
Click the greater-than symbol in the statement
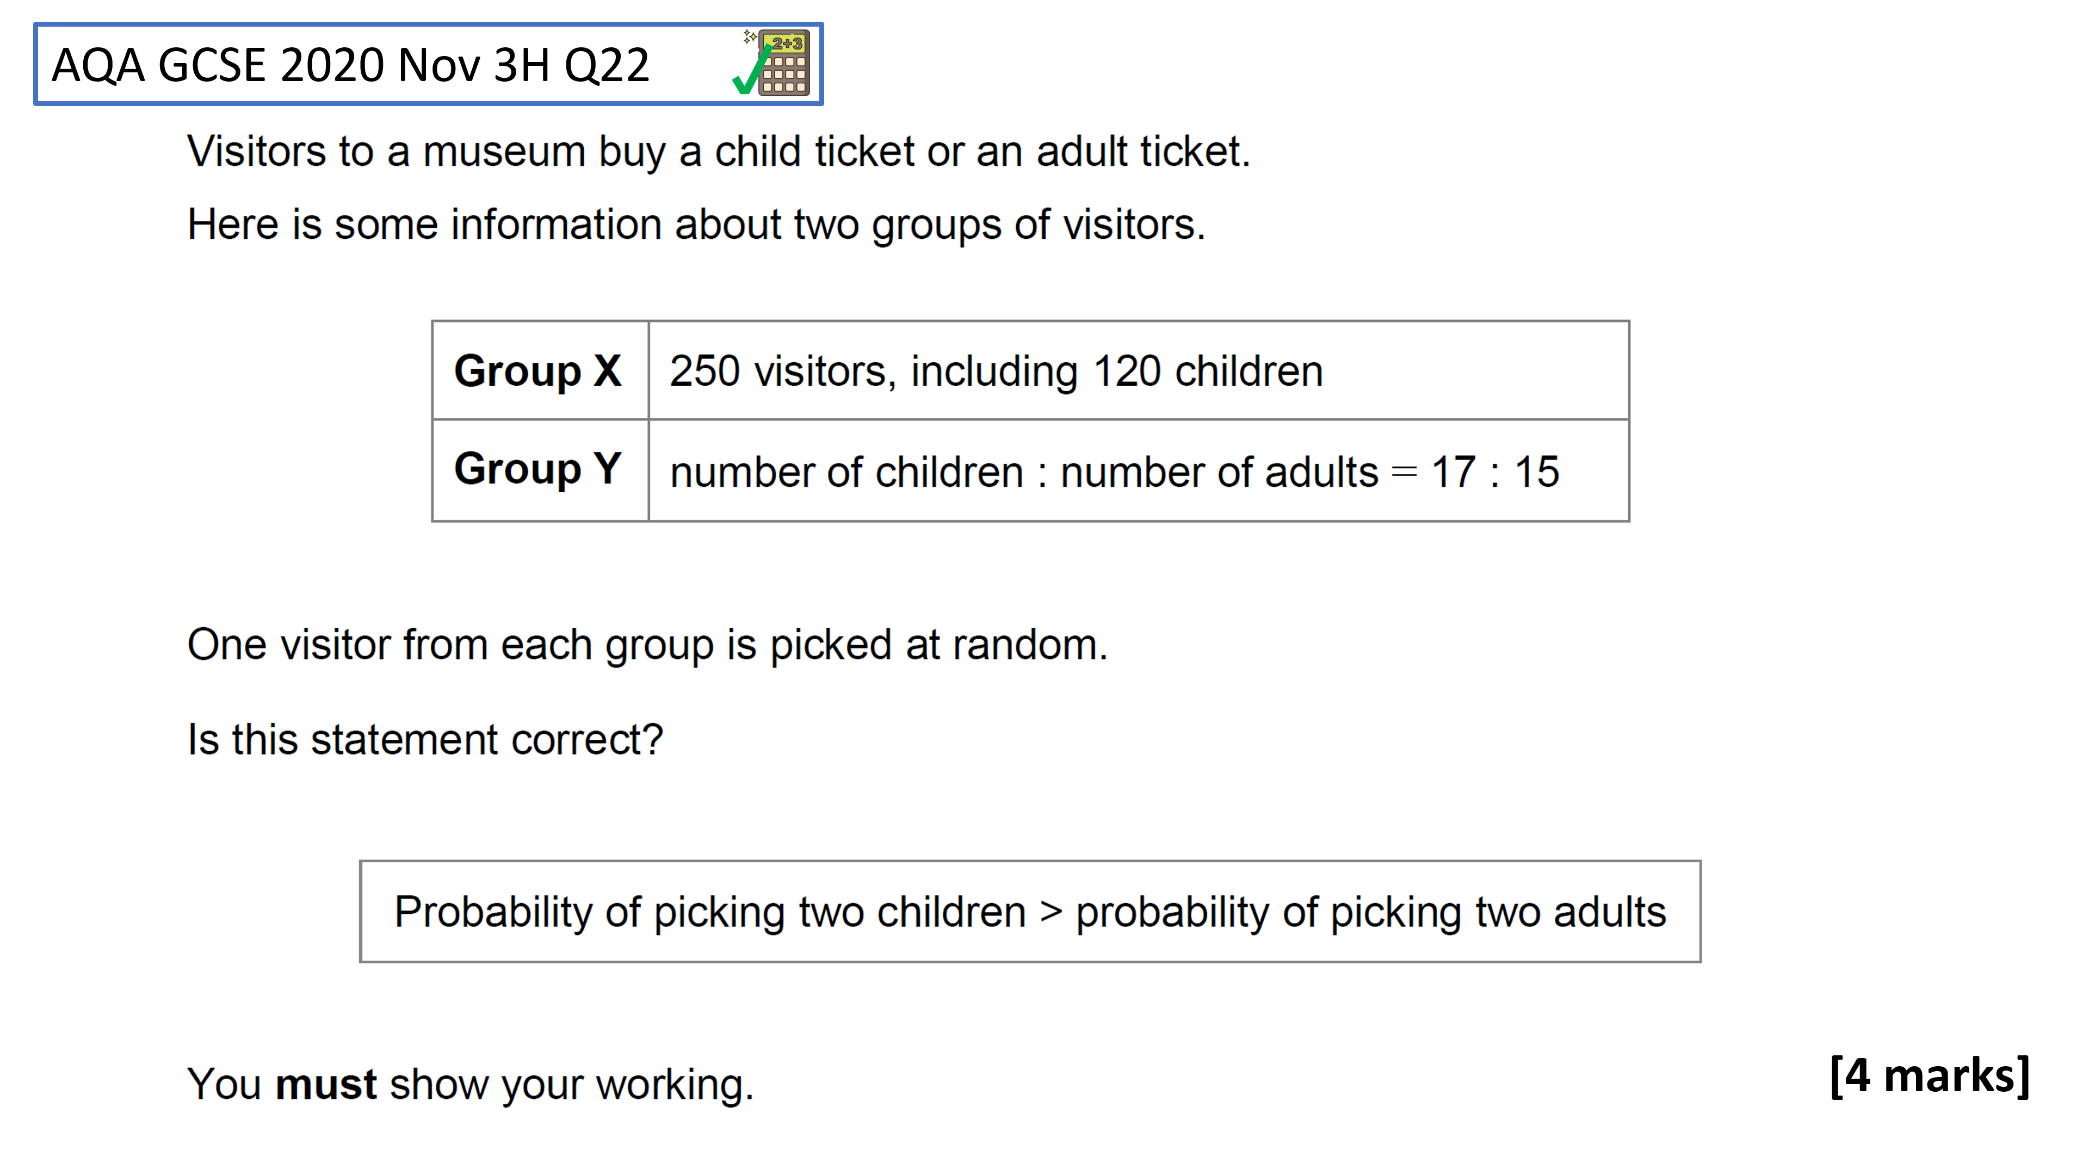pyautogui.click(x=1051, y=912)
